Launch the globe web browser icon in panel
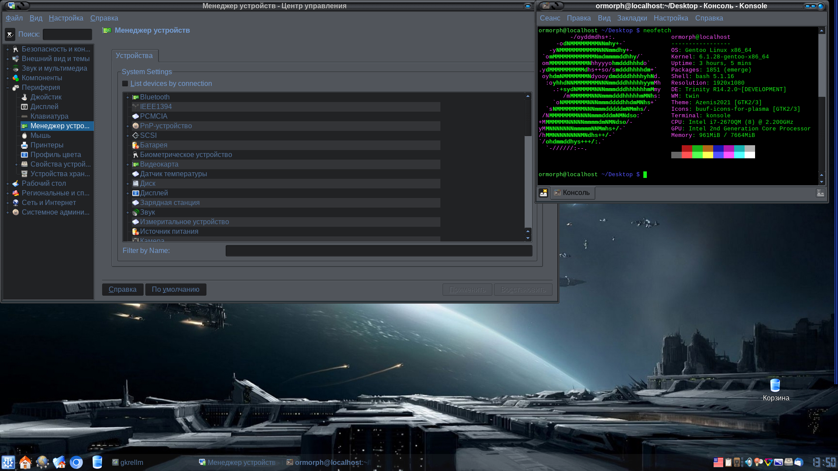Screen dimensions: 838x471 [x=42, y=462]
